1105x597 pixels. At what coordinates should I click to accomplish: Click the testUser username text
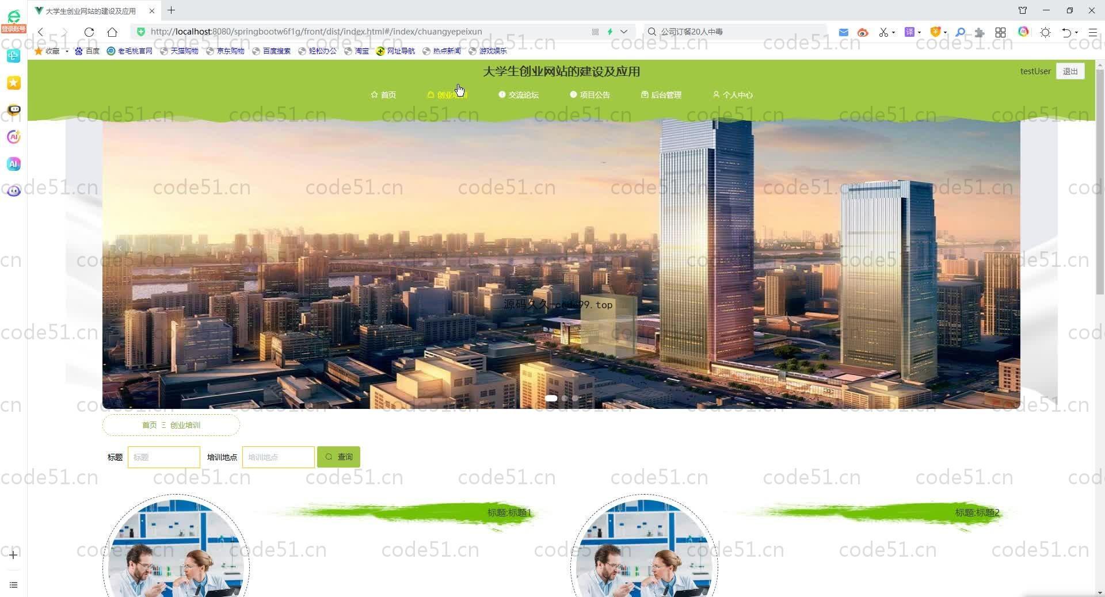click(1035, 71)
